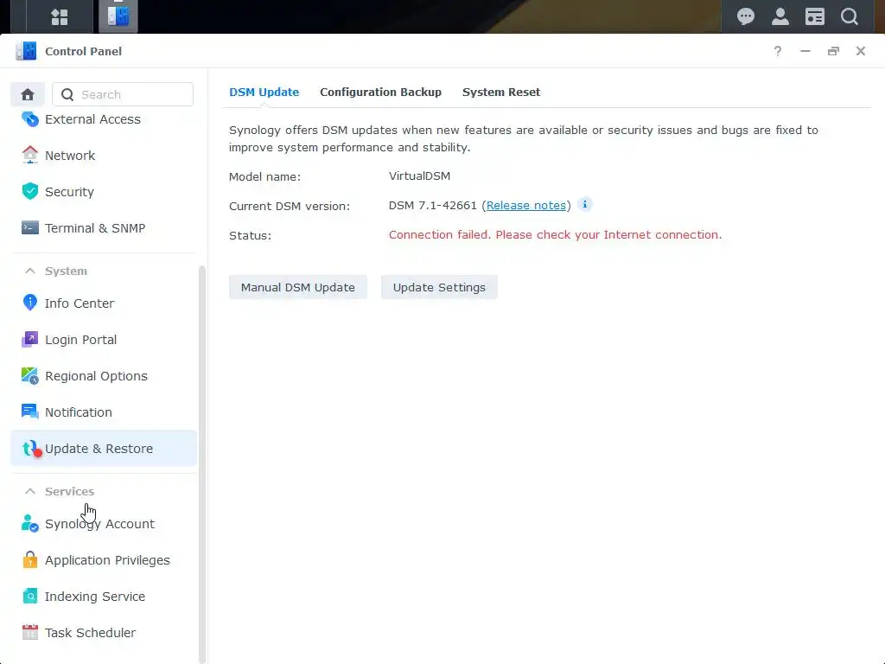The width and height of the screenshot is (885, 664).
Task: Go to Control Panel home
Action: point(28,94)
